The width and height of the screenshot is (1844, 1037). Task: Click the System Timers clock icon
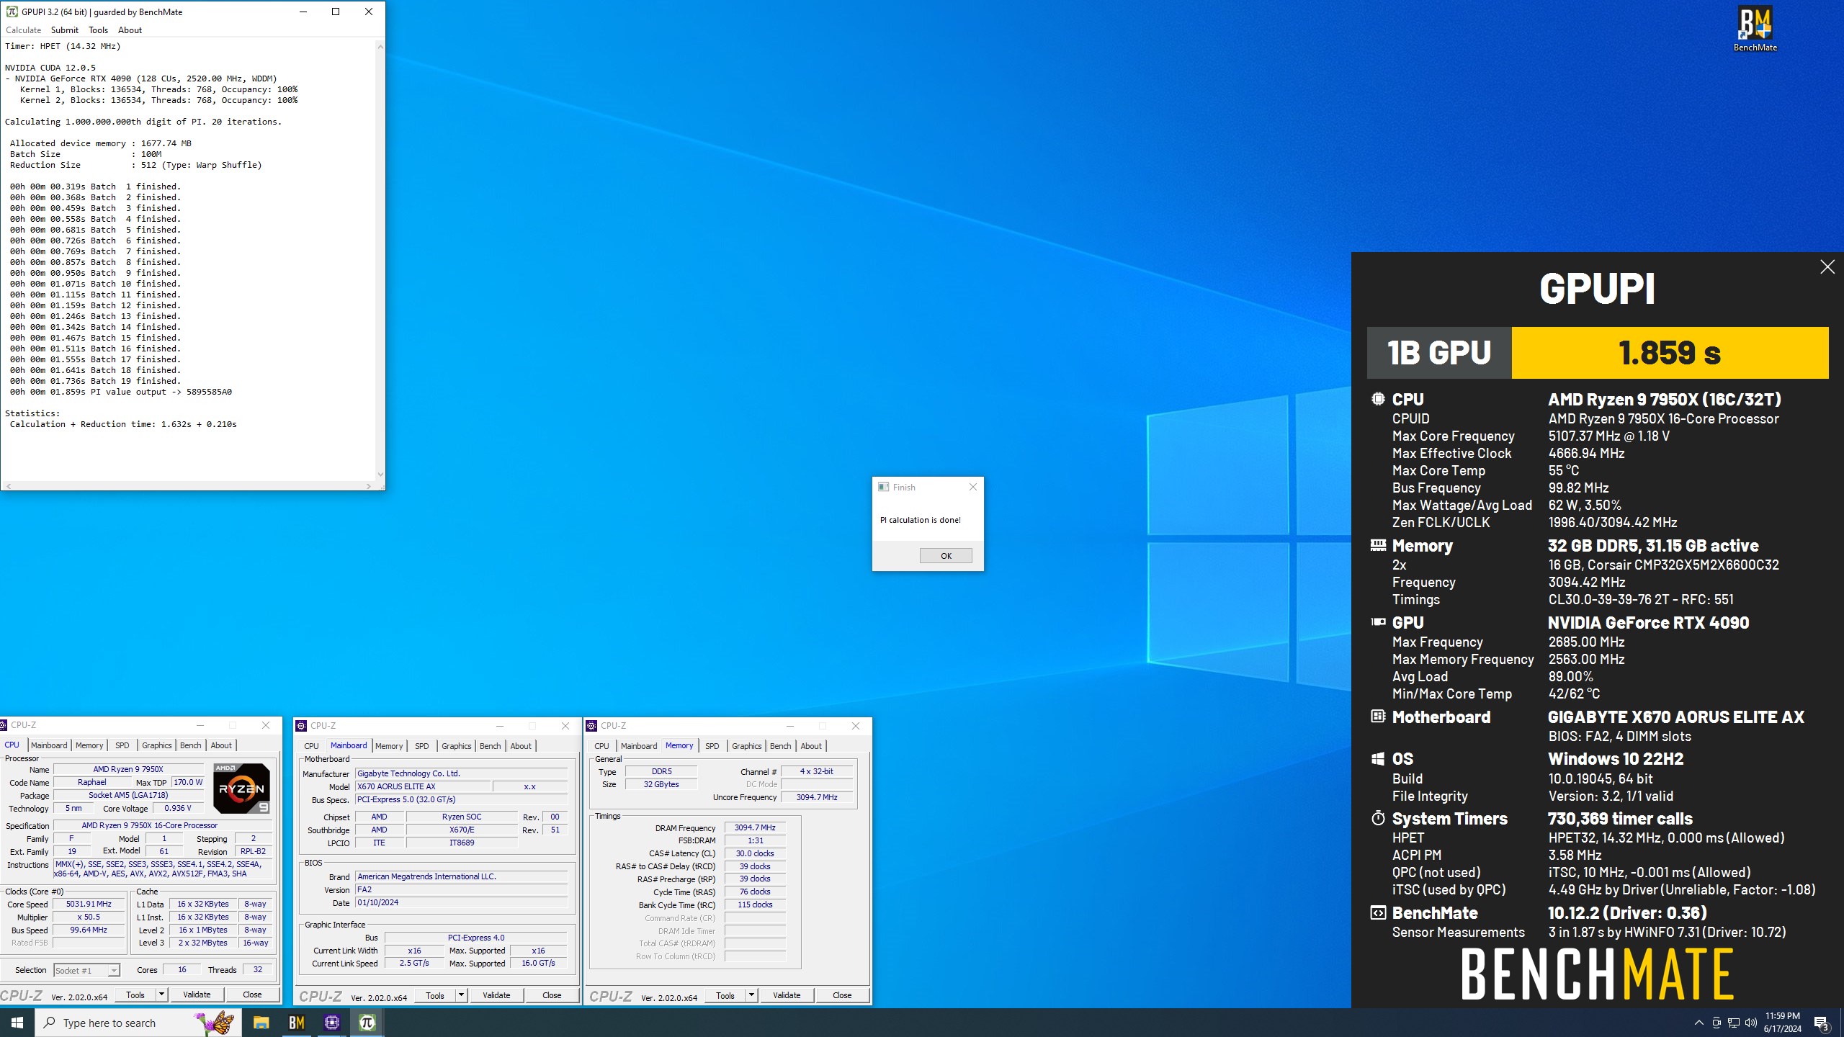pyautogui.click(x=1378, y=818)
